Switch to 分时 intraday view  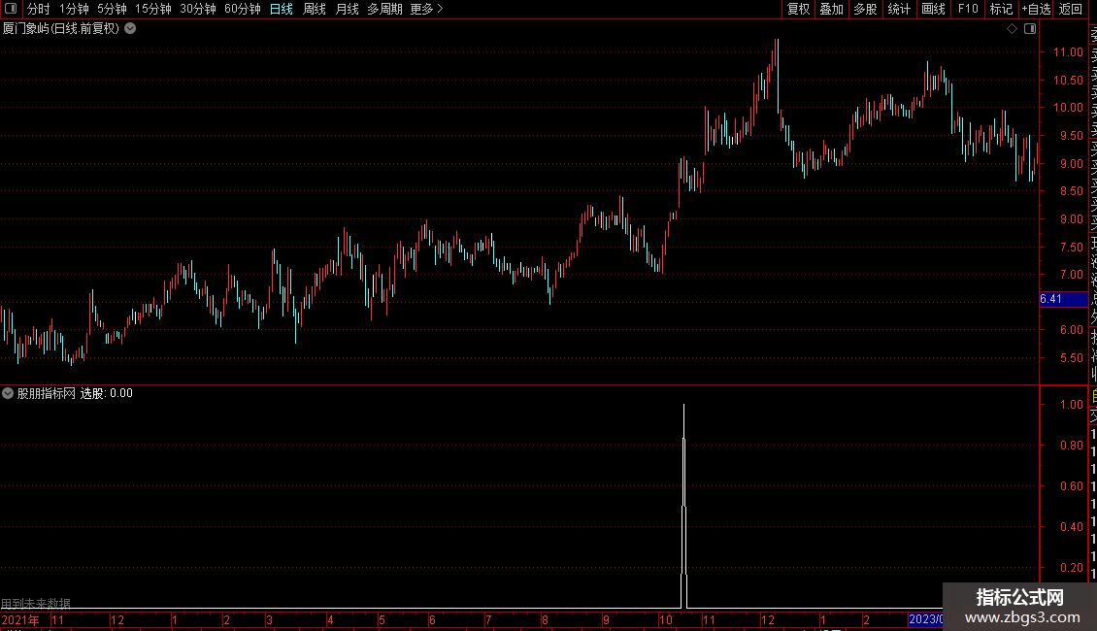coord(39,9)
